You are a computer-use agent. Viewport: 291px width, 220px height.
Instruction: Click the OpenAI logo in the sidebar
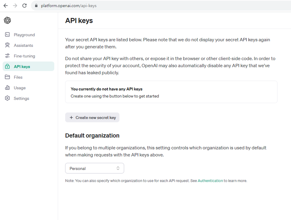click(7, 20)
